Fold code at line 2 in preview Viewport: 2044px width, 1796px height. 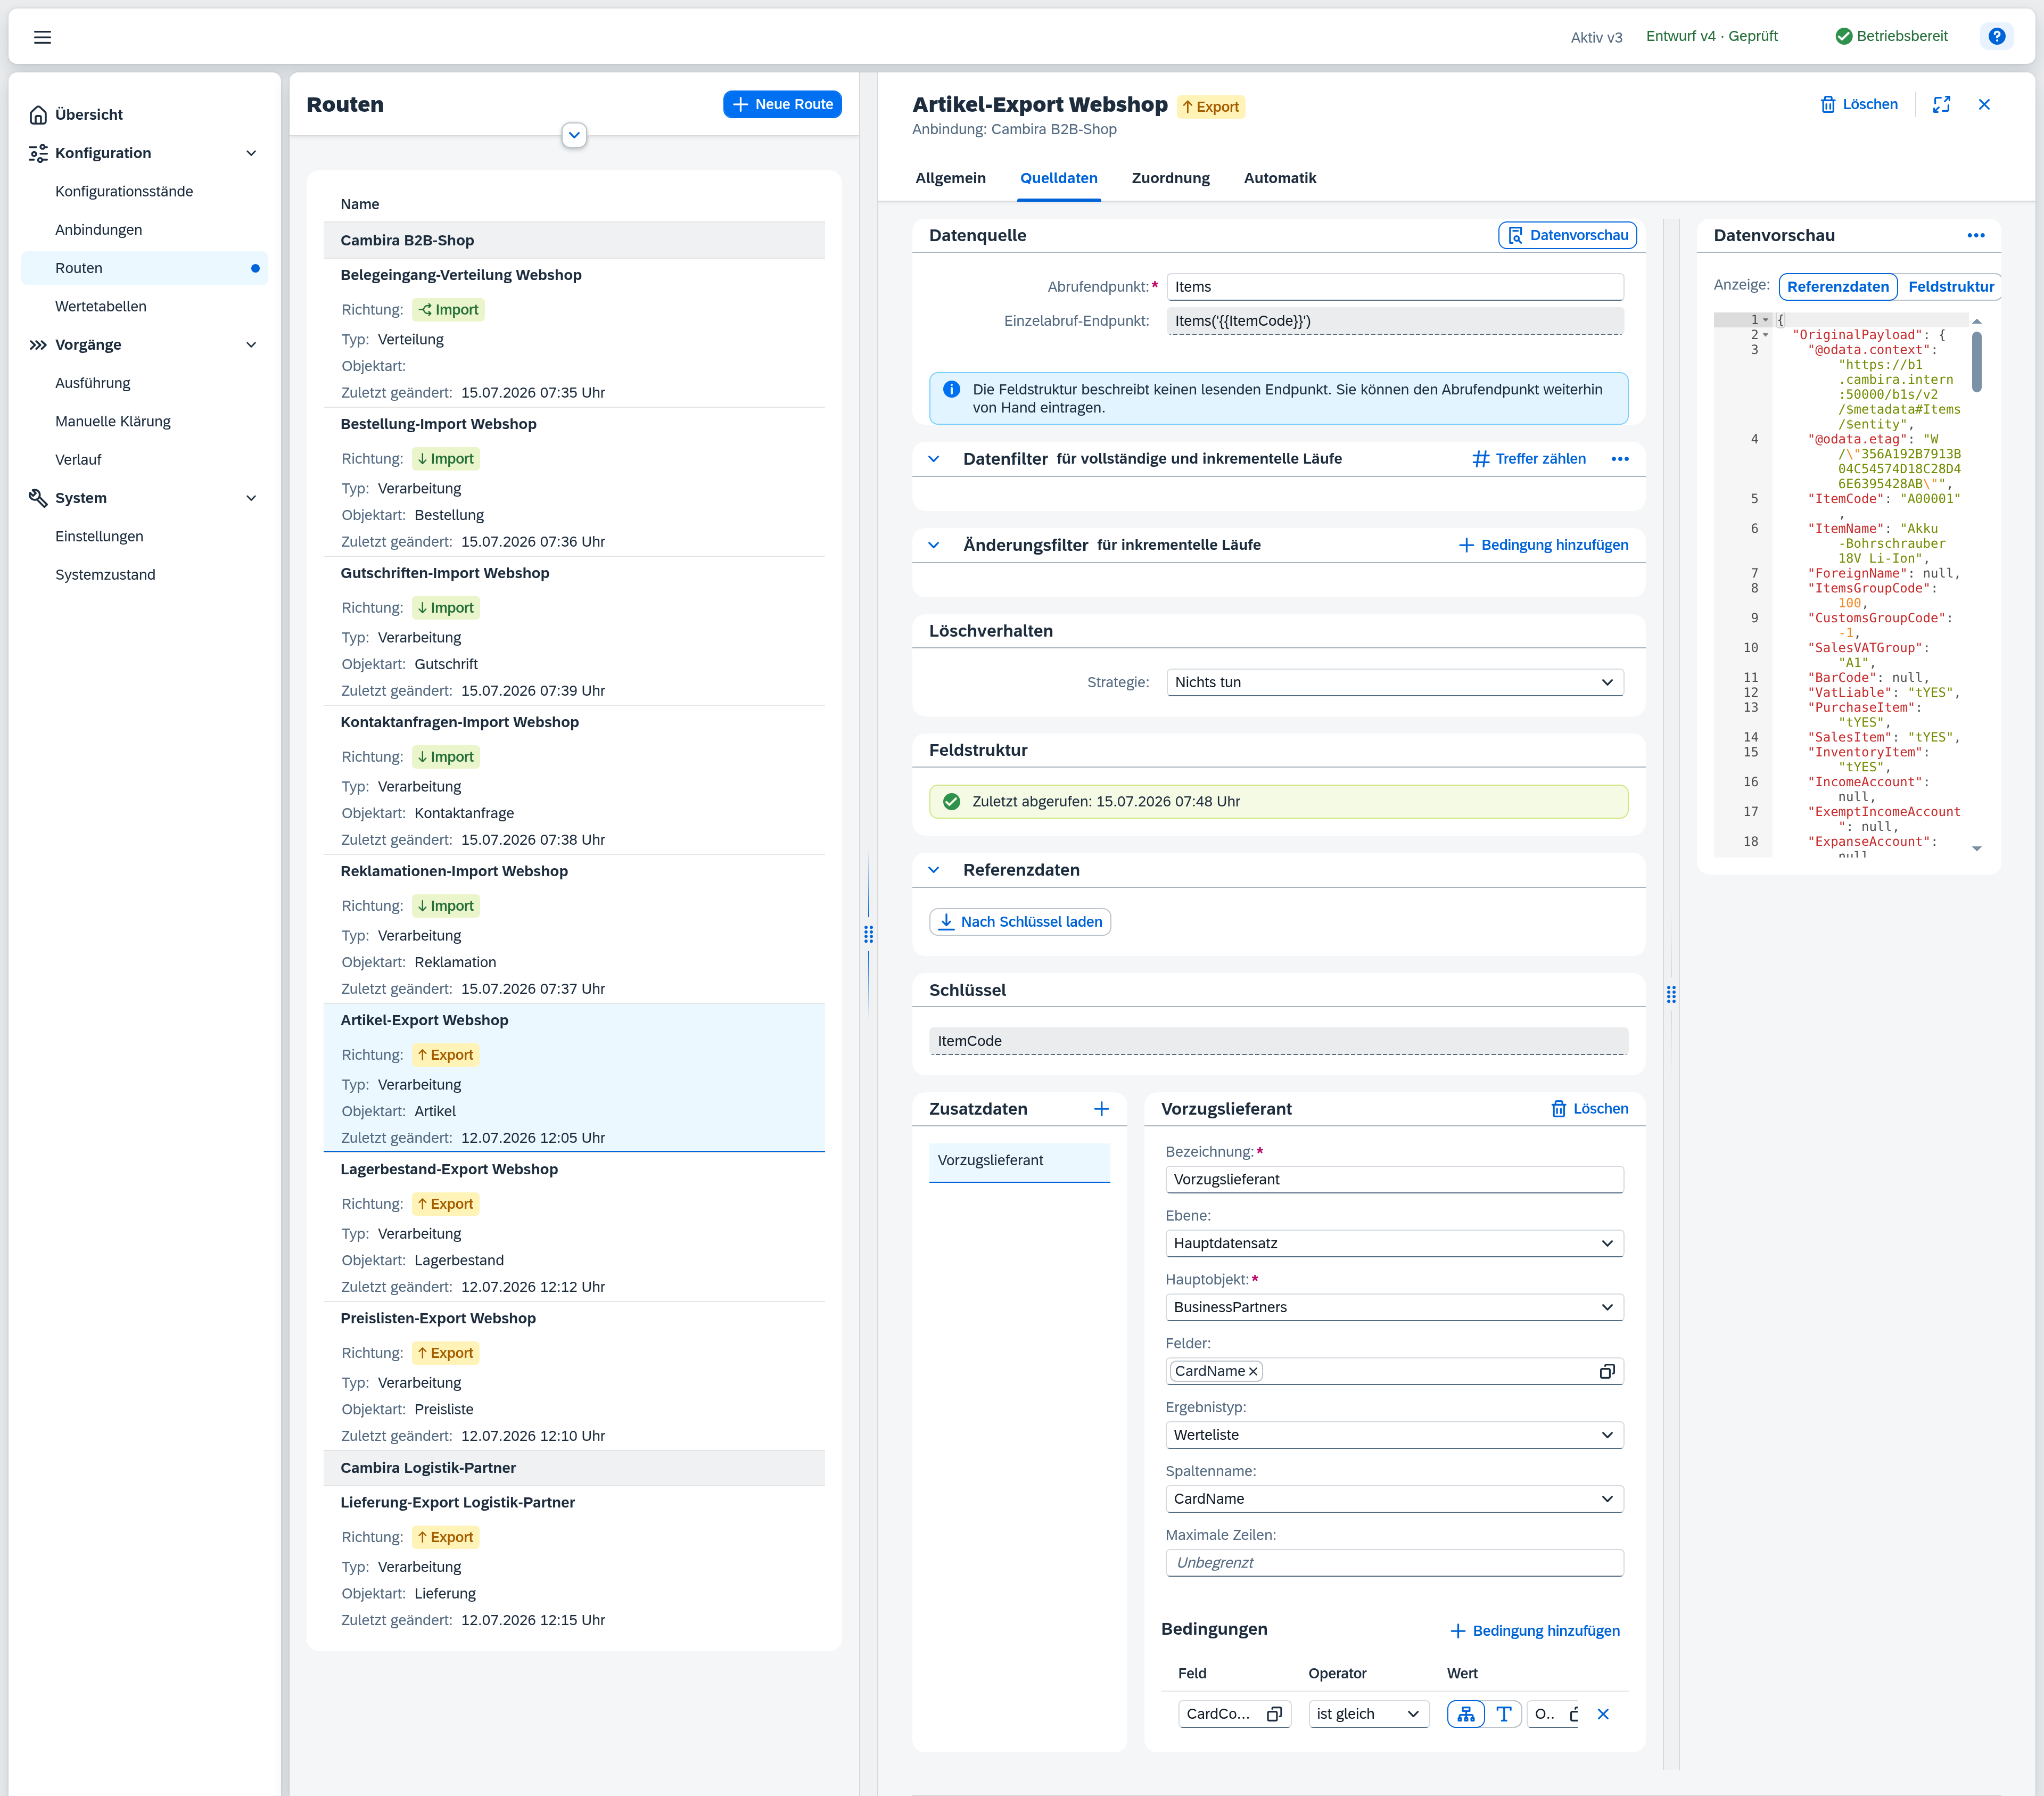point(1766,335)
